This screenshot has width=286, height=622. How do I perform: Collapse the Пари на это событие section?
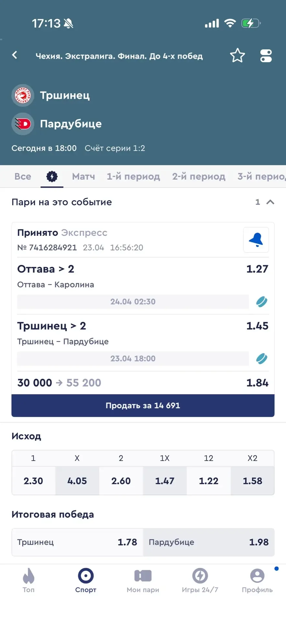tap(270, 202)
